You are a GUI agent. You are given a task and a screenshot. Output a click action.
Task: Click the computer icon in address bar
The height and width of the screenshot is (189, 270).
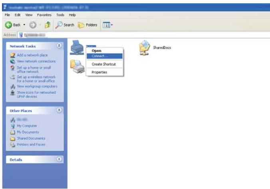point(21,35)
